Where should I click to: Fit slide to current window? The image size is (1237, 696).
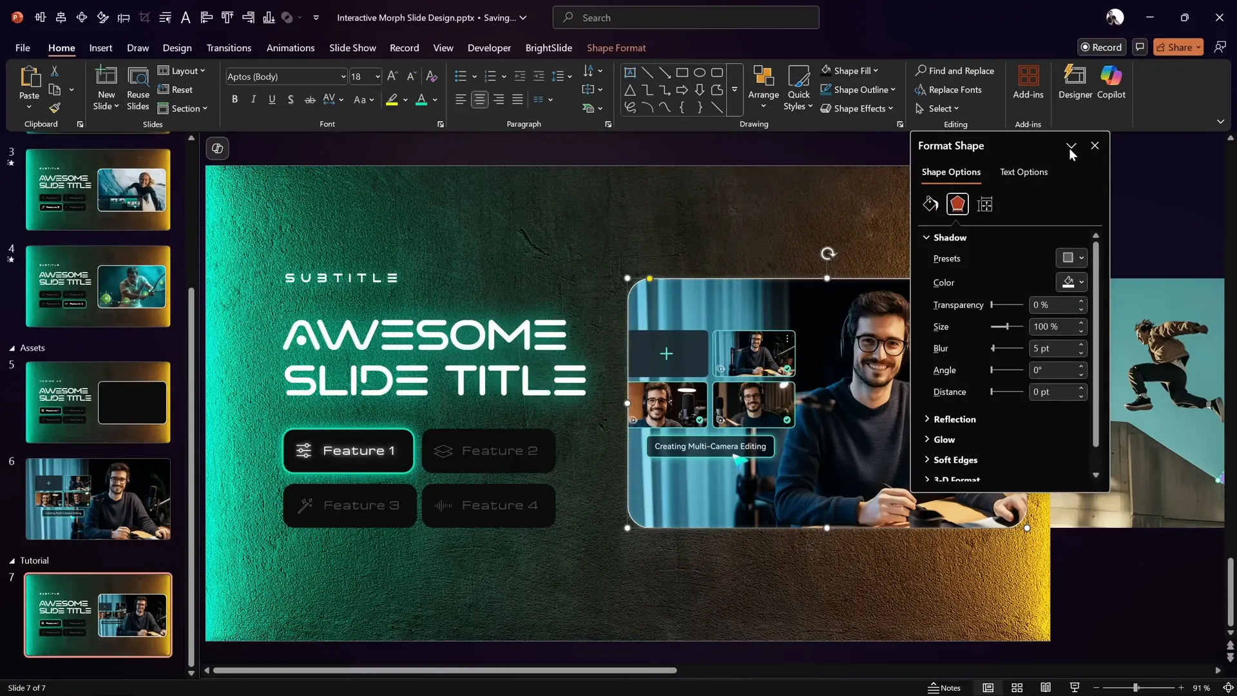[x=1228, y=688]
